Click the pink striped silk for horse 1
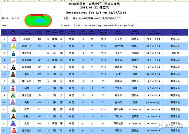189x134 pixels. tap(13, 39)
